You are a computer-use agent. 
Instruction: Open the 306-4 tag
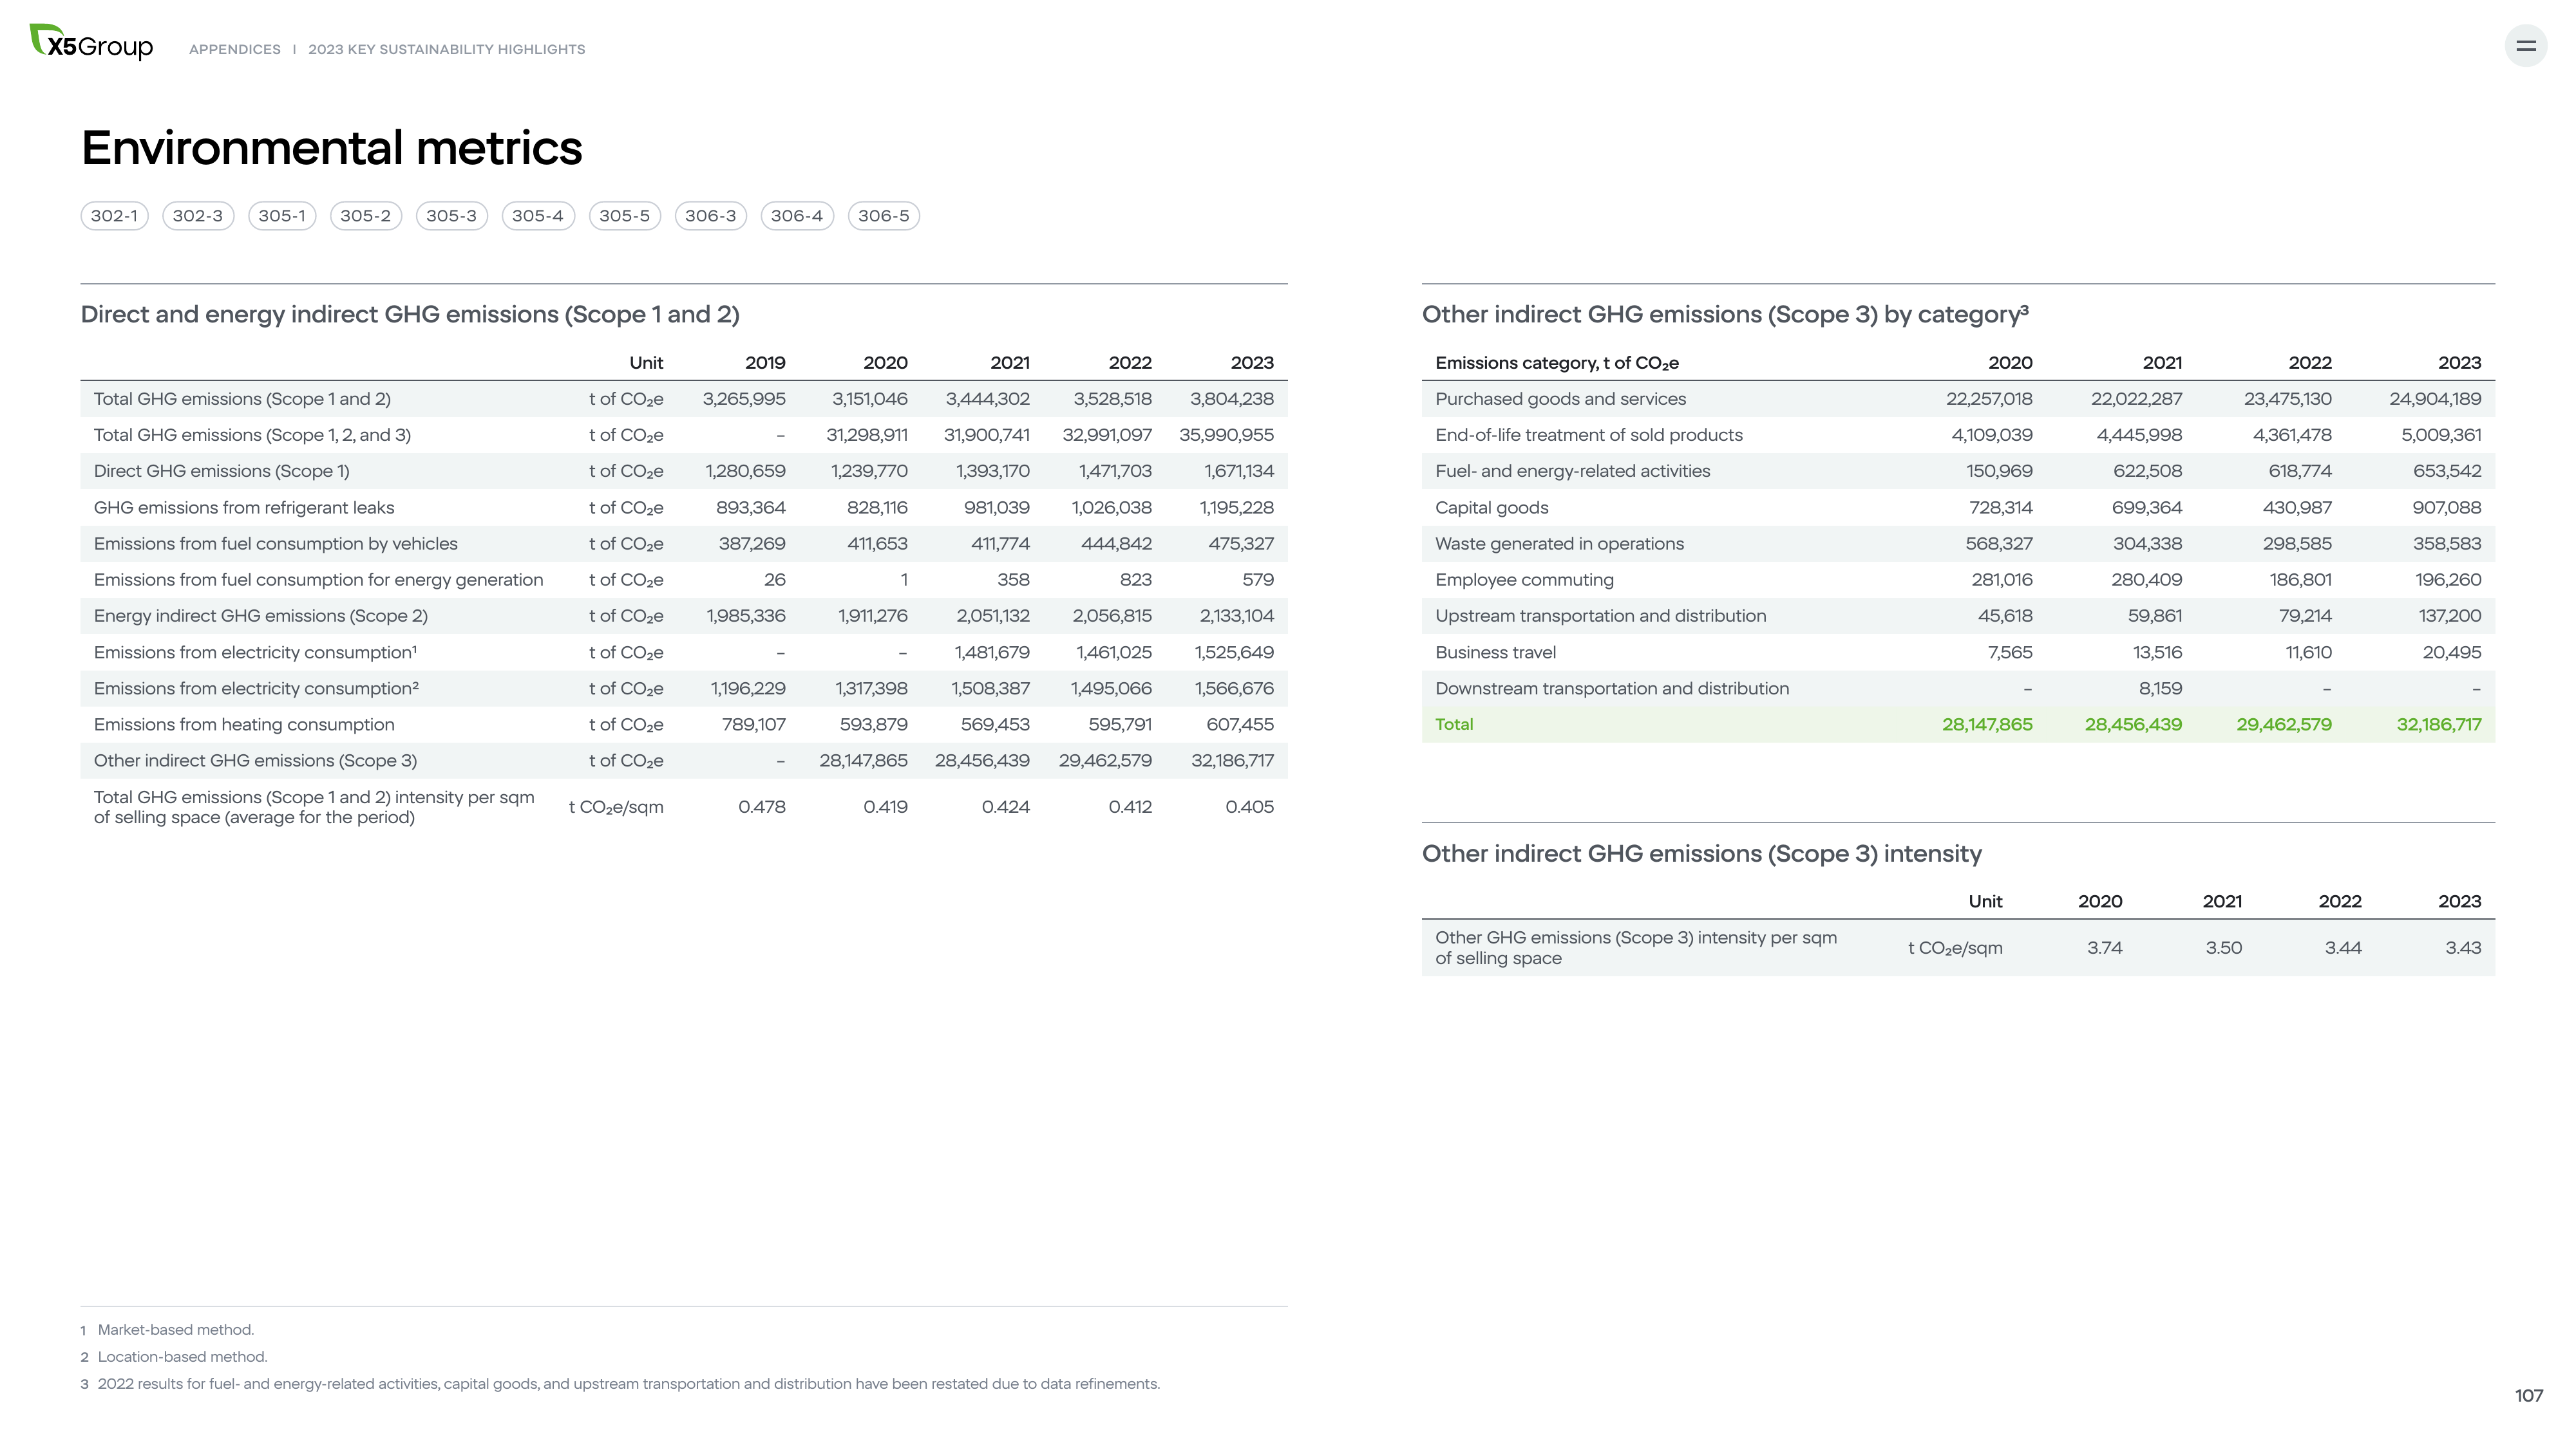point(797,216)
